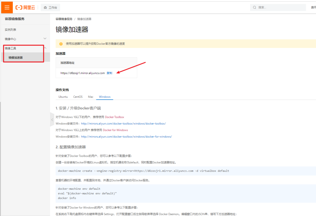Switch to the CentOS tab
This screenshot has height=216, width=316.
point(78,97)
